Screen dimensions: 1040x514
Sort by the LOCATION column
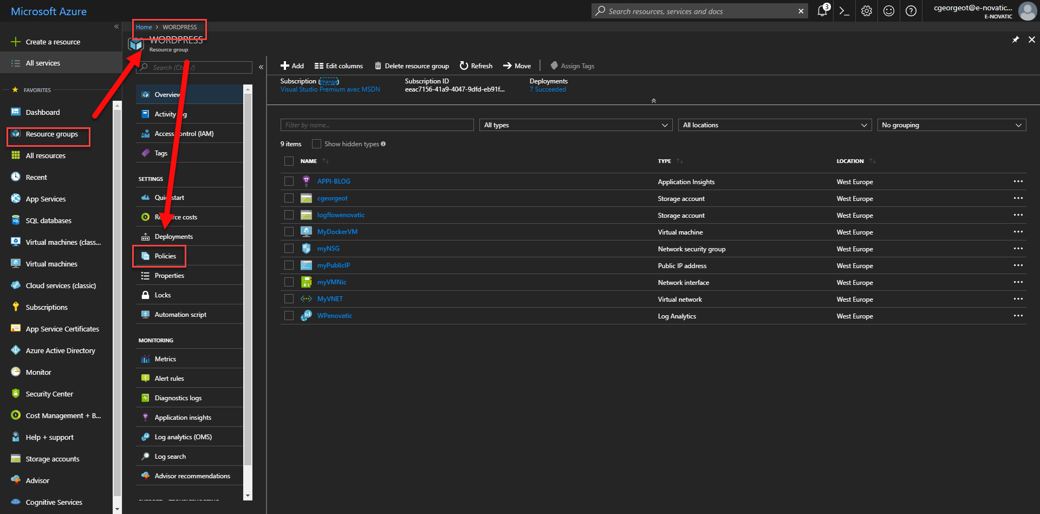pos(850,161)
